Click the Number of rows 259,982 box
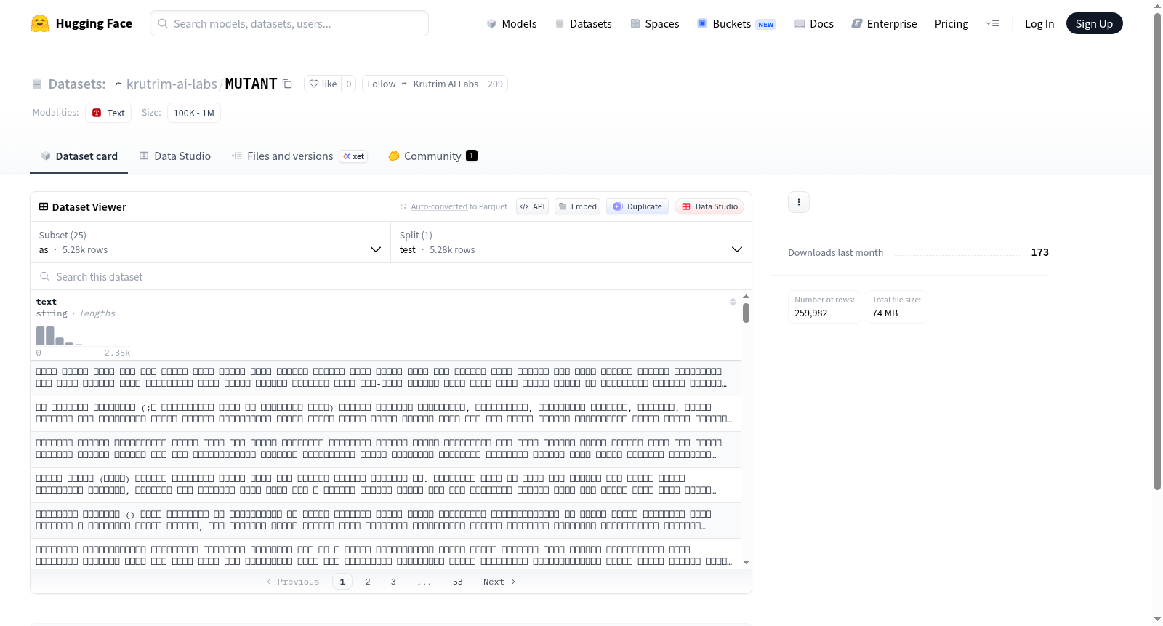1163x626 pixels. tap(824, 307)
